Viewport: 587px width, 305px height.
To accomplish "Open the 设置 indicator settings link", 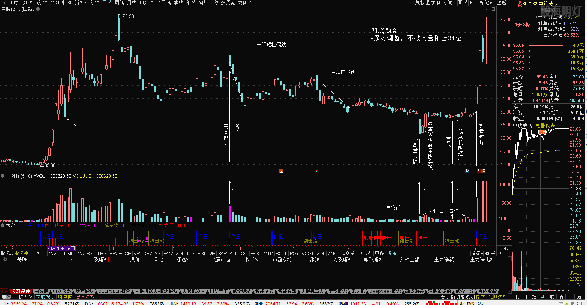I will [x=392, y=253].
